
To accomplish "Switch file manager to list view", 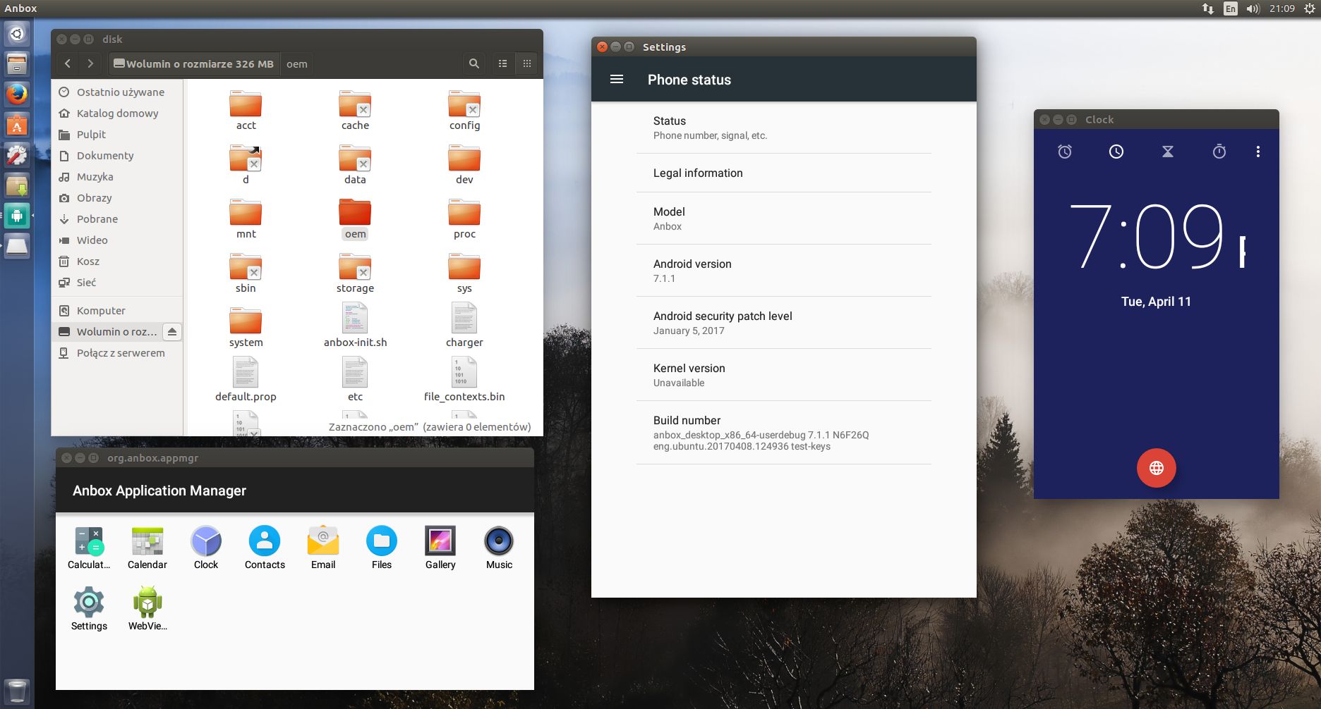I will pos(502,63).
